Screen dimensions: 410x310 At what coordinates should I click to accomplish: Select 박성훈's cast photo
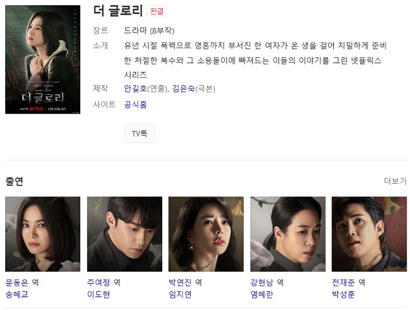pos(369,234)
